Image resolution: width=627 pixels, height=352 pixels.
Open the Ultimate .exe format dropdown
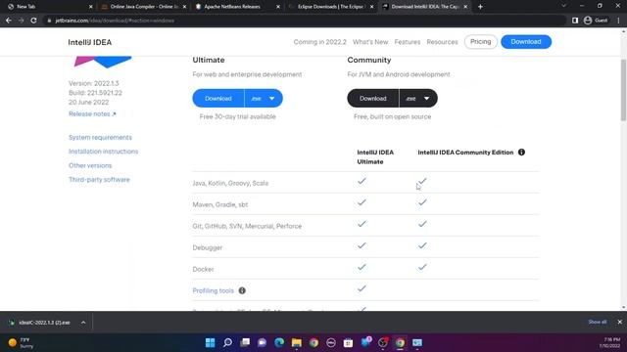[264, 98]
